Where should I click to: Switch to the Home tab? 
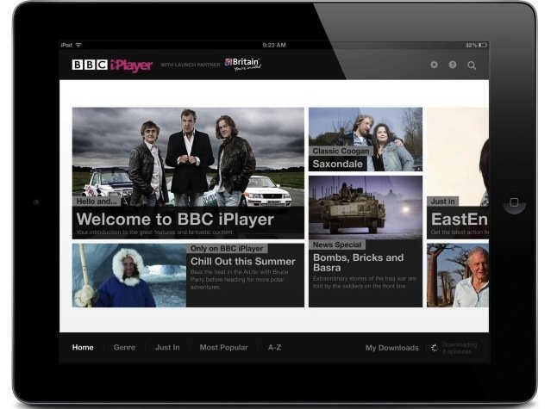coord(83,348)
